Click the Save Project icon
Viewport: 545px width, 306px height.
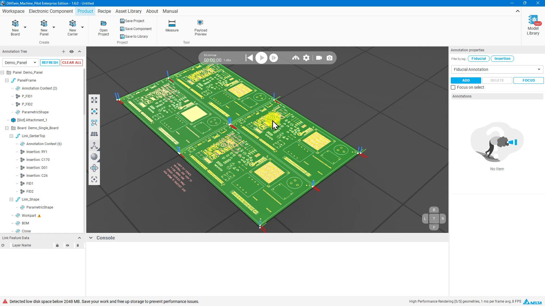122,21
